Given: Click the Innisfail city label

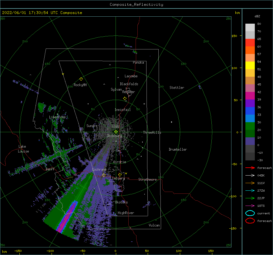Looking at the screenshot, I should tap(123, 110).
